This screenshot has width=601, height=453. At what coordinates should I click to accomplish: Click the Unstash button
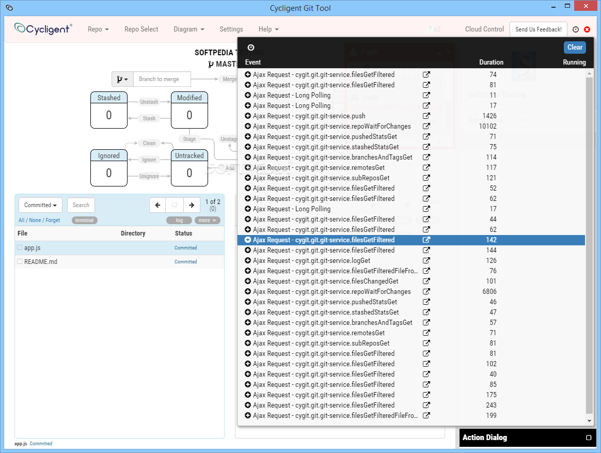[x=149, y=102]
